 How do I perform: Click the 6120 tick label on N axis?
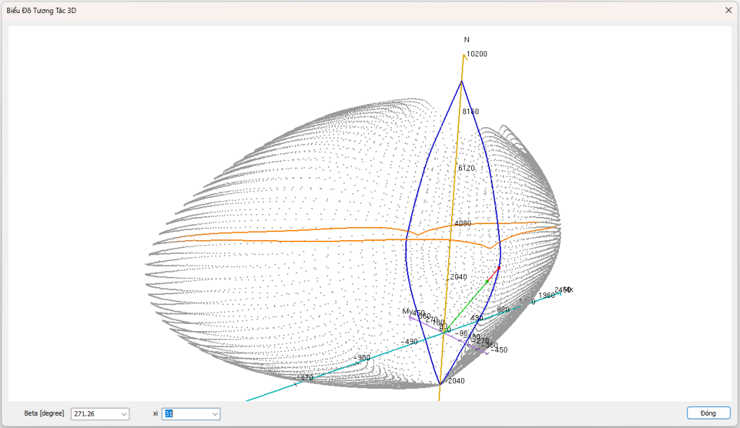pyautogui.click(x=466, y=168)
